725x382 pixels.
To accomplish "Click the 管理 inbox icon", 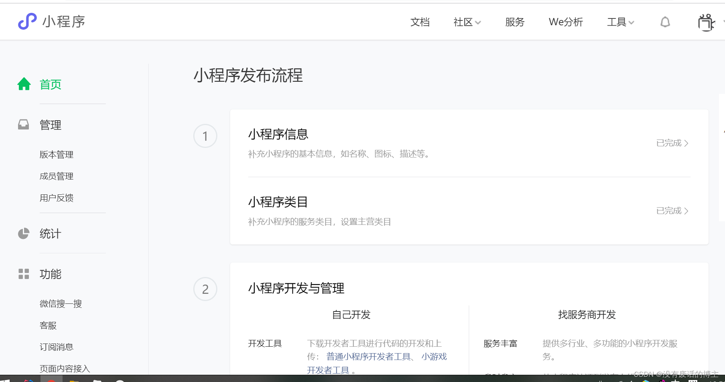I will (24, 125).
